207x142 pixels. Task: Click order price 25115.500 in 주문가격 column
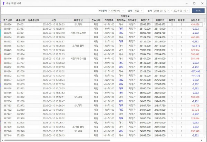click(x=145, y=46)
